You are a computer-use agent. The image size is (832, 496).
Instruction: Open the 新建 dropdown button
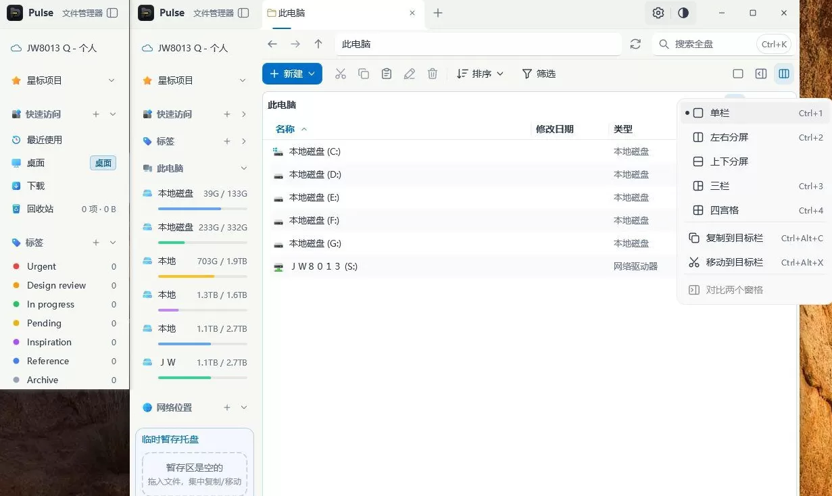point(292,74)
